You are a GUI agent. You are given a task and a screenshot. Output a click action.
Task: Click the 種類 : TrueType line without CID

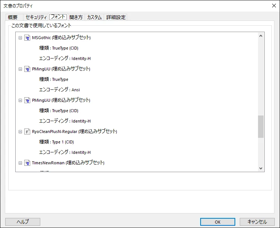pyautogui.click(x=54, y=79)
